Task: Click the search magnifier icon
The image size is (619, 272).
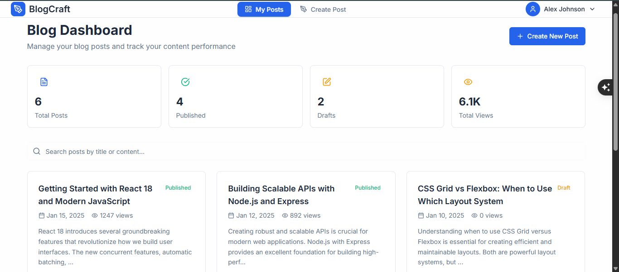Action: click(x=37, y=152)
